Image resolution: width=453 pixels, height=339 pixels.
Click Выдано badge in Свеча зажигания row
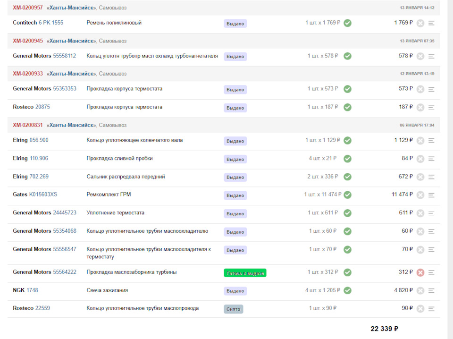pos(235,291)
